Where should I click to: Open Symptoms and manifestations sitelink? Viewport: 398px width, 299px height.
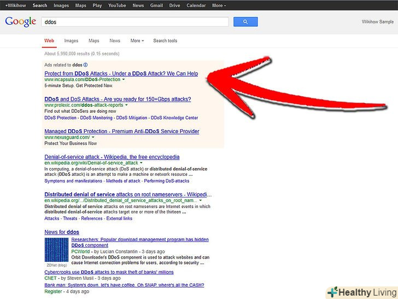pyautogui.click(x=73, y=181)
